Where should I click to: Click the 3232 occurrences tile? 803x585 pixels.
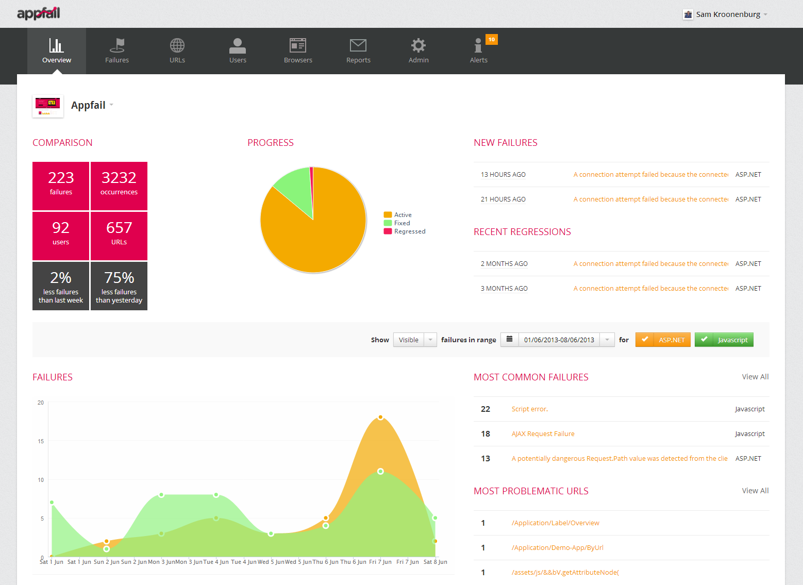tap(119, 186)
